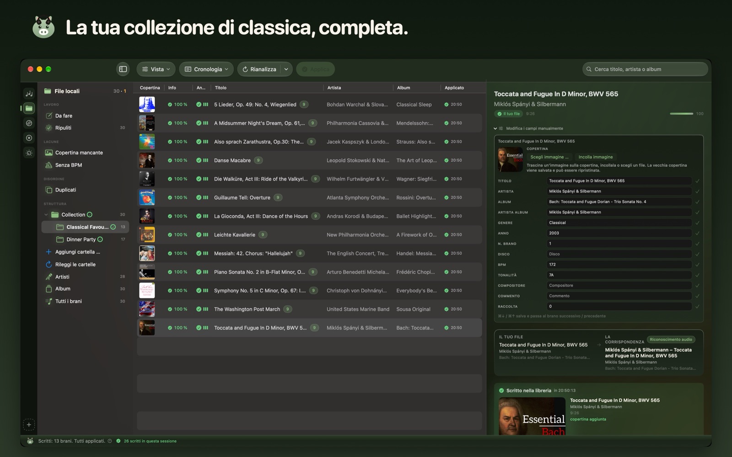This screenshot has height=457, width=732.
Task: Open the sun-shaped settings icon in rail
Action: point(29,153)
